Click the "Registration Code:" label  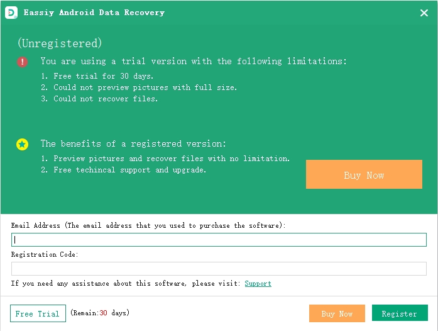pyautogui.click(x=45, y=254)
